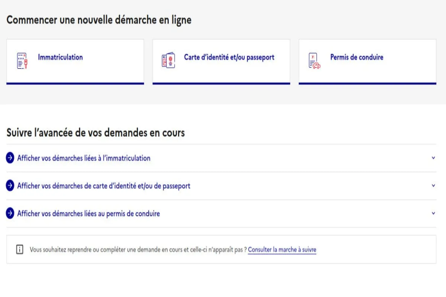The height and width of the screenshot is (297, 446).
Task: Click 'Afficher vos démarches liées à l'immatriculation'
Action: point(83,158)
